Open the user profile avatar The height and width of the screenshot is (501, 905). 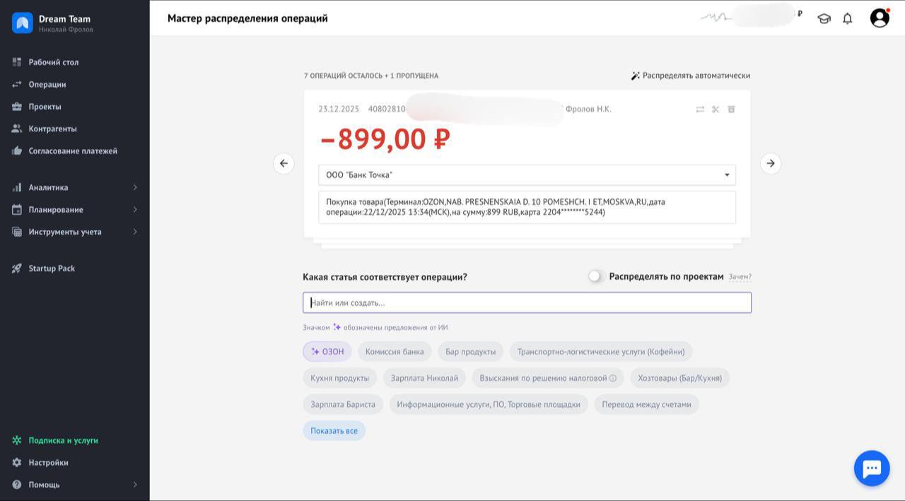pyautogui.click(x=880, y=18)
